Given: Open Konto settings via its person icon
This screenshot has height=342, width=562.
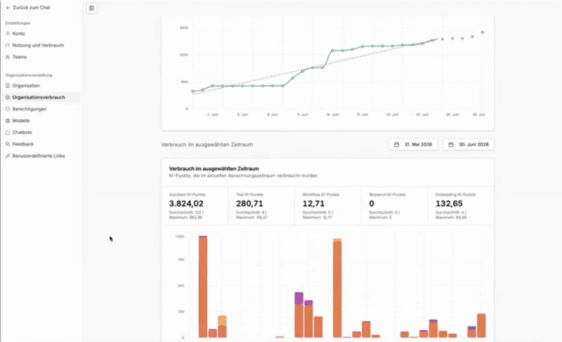Looking at the screenshot, I should click(8, 33).
